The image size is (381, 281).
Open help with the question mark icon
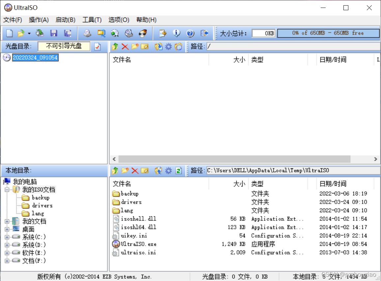click(x=190, y=33)
